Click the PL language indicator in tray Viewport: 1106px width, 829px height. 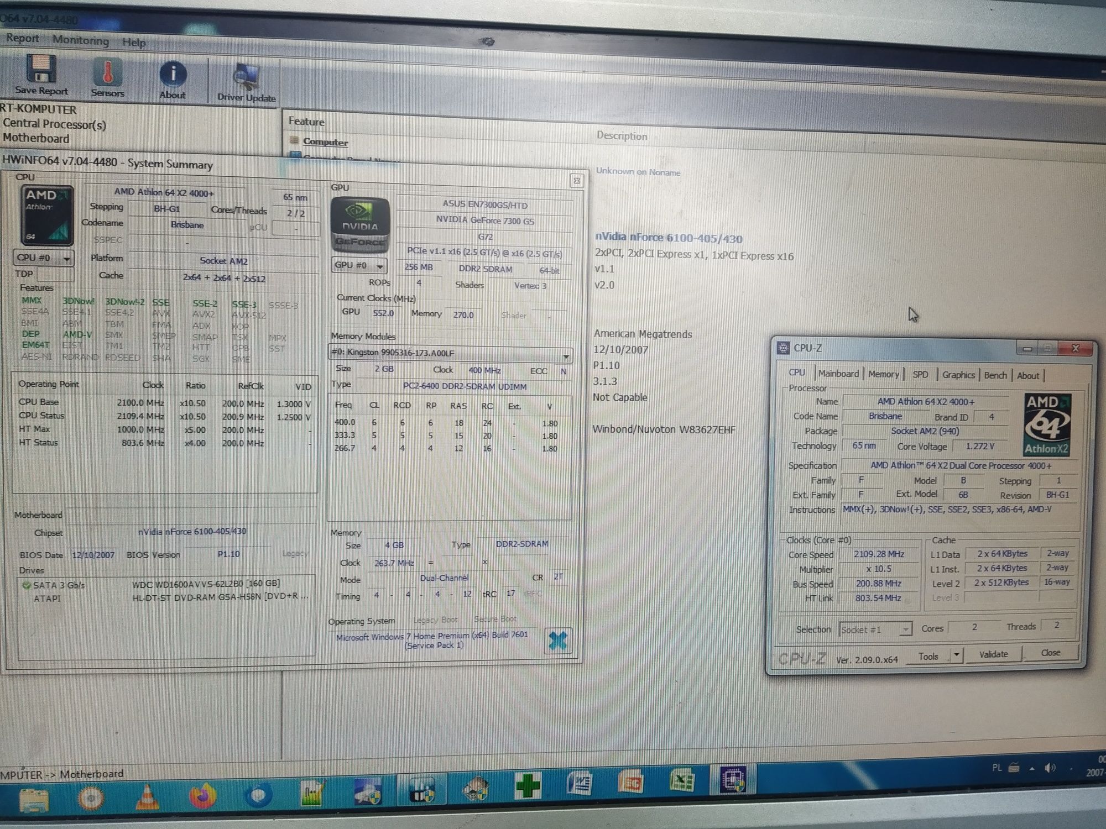tap(997, 768)
